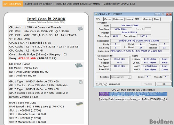Click the Specification field in CPU-Z

click(140, 41)
